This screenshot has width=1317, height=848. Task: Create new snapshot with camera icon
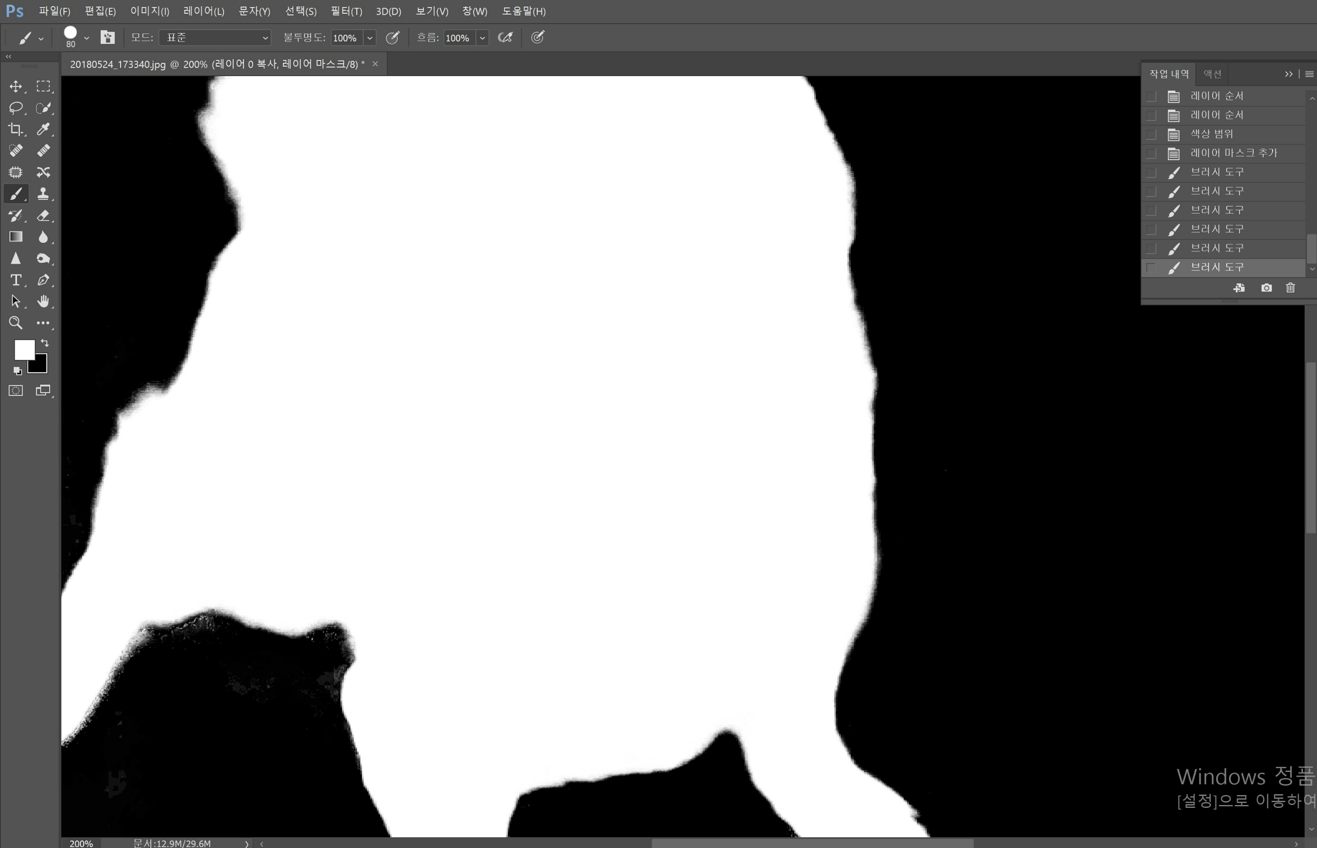click(1266, 288)
